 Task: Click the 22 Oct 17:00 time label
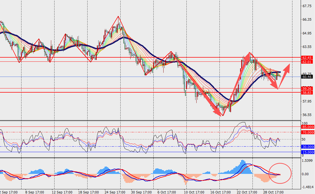(x=247, y=192)
